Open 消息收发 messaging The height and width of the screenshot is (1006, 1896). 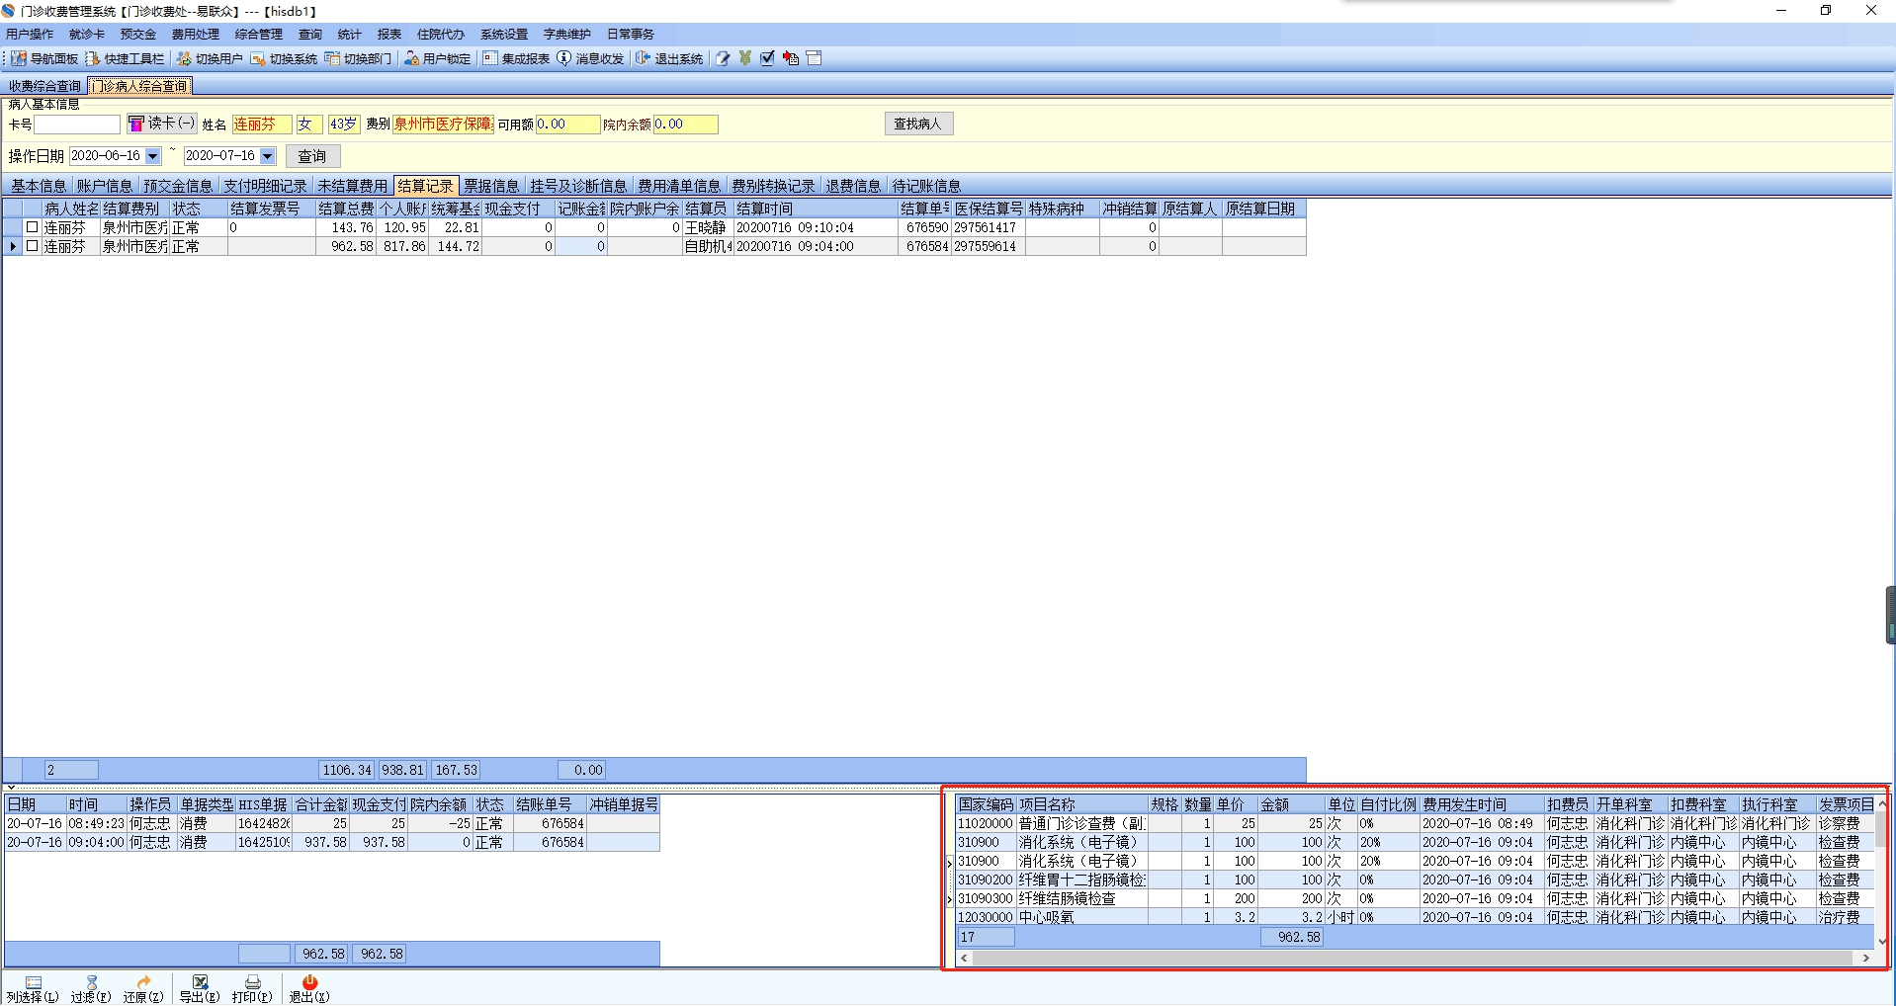point(590,58)
